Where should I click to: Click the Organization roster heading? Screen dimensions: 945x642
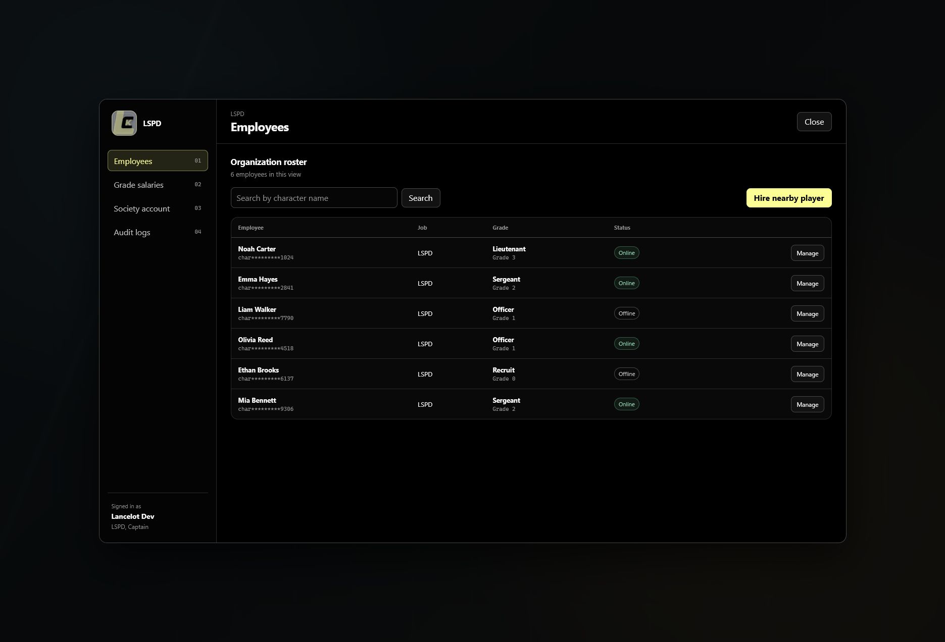click(x=269, y=162)
